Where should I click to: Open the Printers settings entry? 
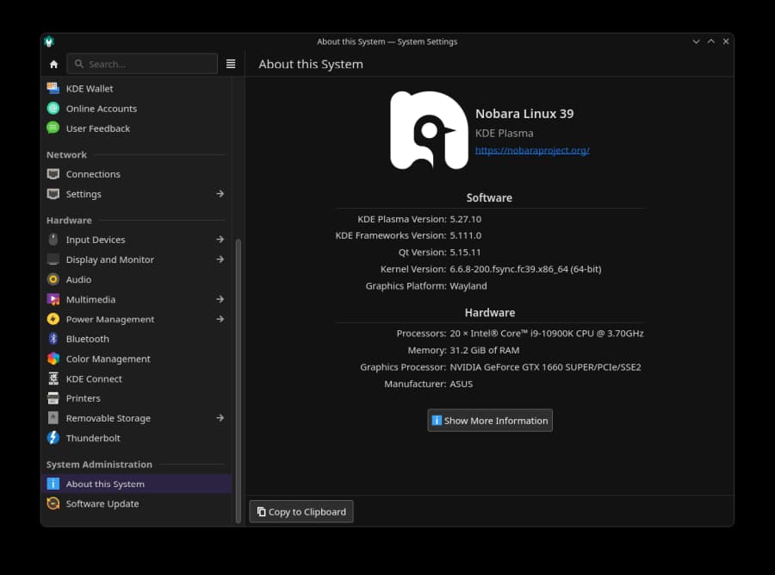(137, 398)
